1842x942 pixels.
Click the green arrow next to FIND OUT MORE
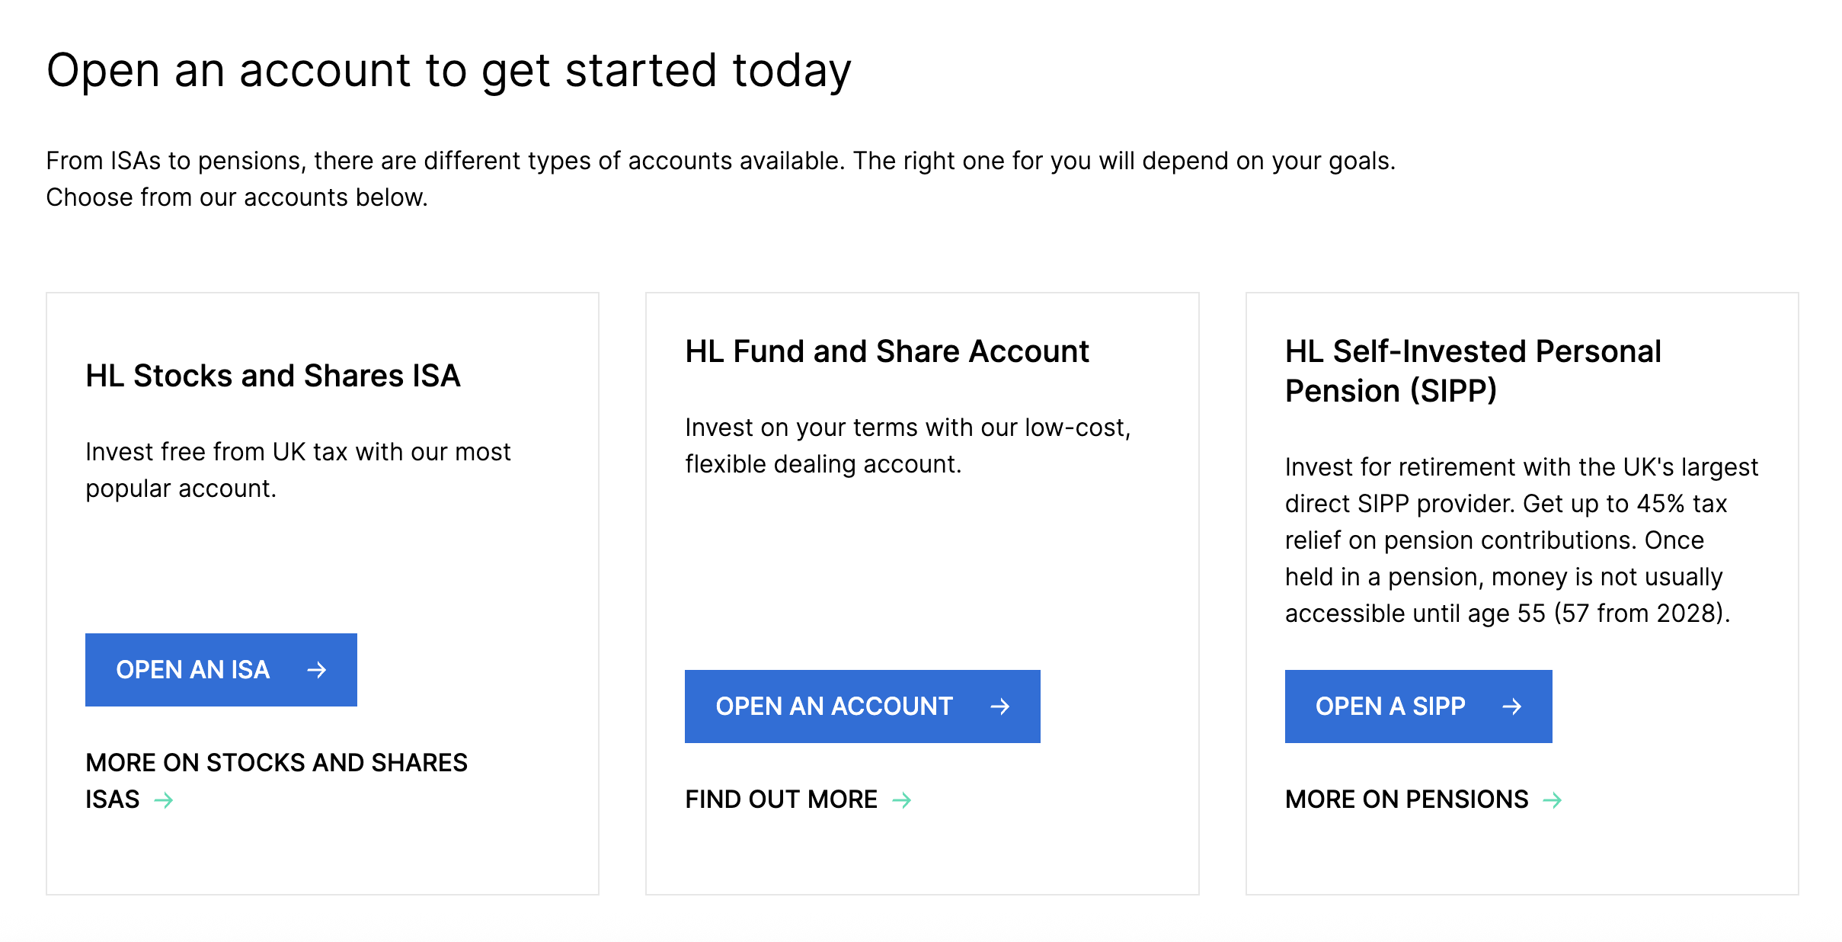point(903,799)
